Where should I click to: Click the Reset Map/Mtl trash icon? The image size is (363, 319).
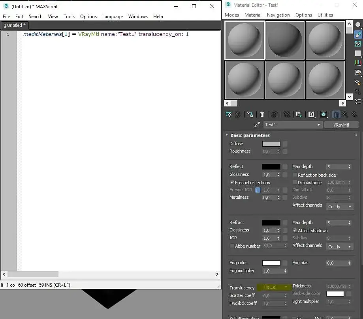(x=262, y=114)
